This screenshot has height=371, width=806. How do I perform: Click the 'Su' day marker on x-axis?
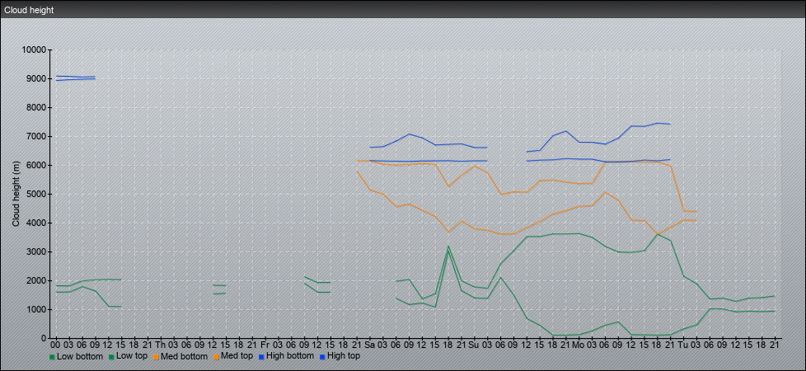tap(474, 345)
